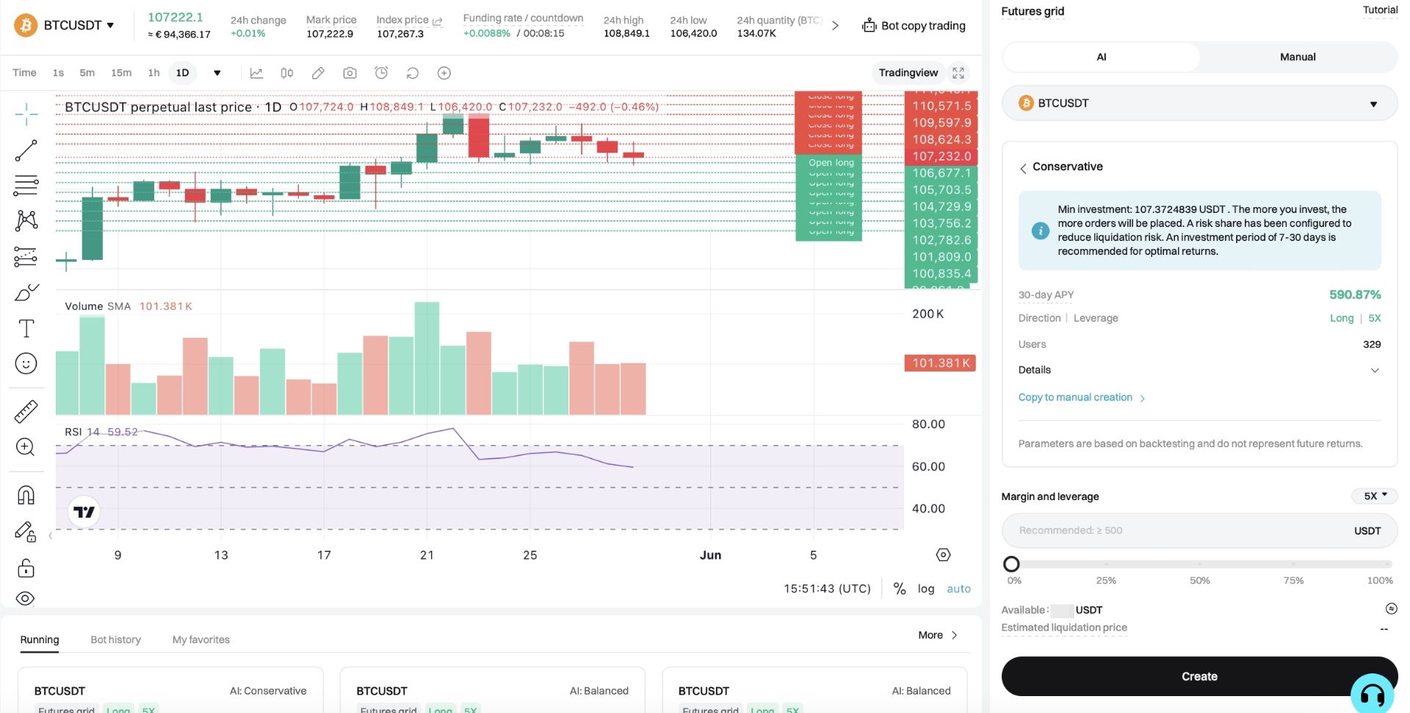Image resolution: width=1410 pixels, height=713 pixels.
Task: Click the Bot copy trading robot icon
Action: point(869,26)
